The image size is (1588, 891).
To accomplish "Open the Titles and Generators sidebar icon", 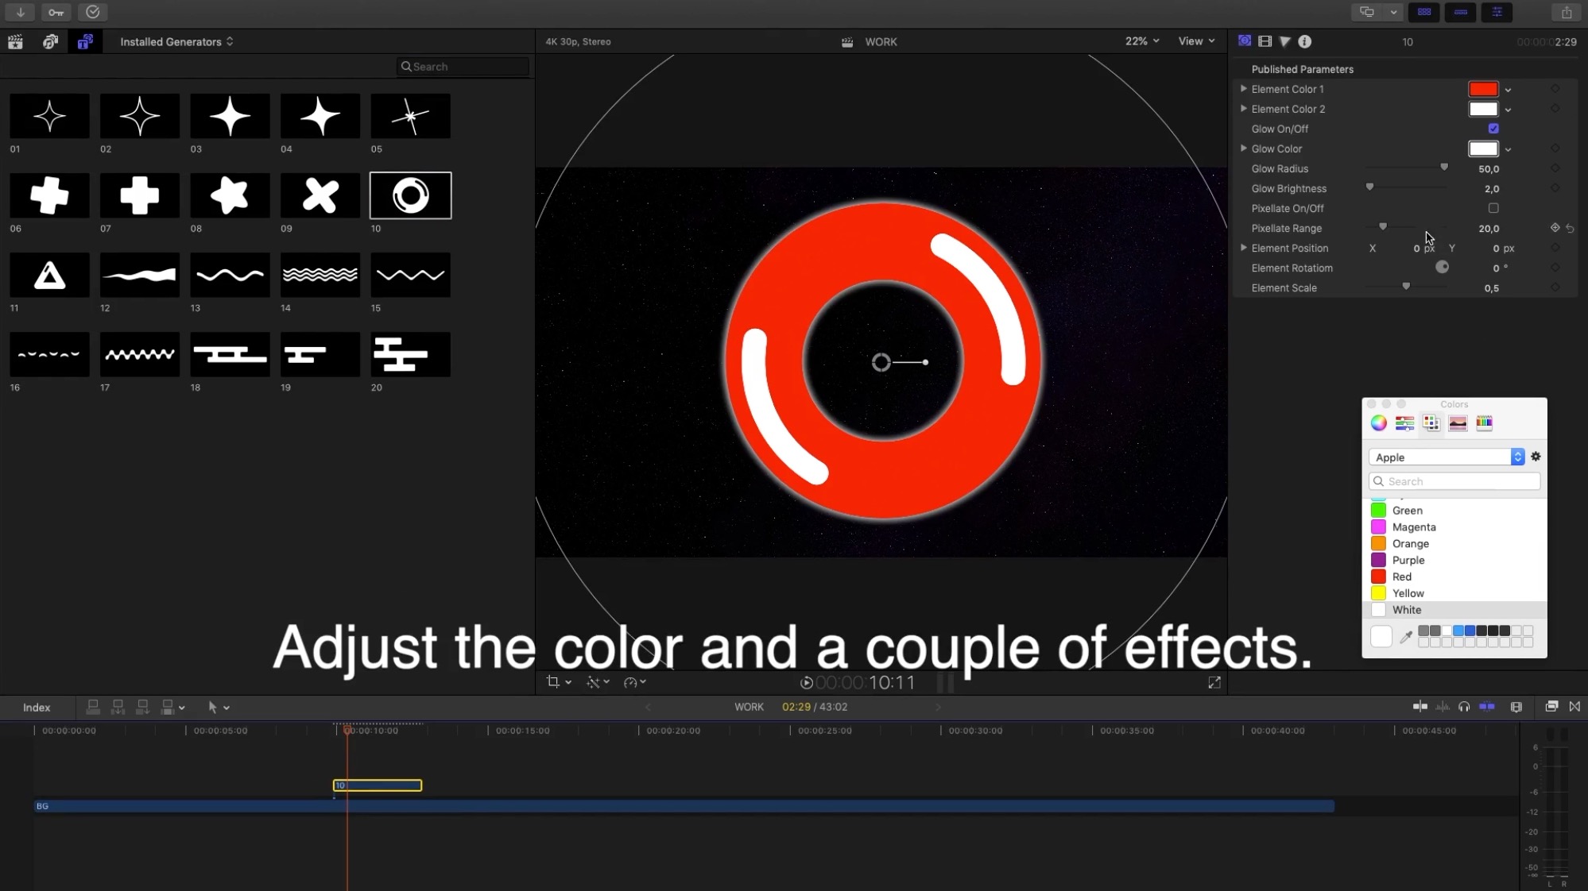I will point(85,41).
